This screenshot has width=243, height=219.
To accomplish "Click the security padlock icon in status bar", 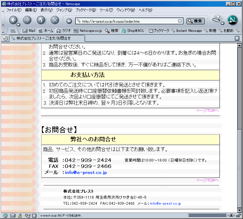I will (x=239, y=215).
